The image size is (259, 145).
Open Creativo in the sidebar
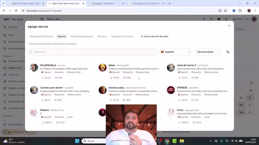click(x=13, y=27)
